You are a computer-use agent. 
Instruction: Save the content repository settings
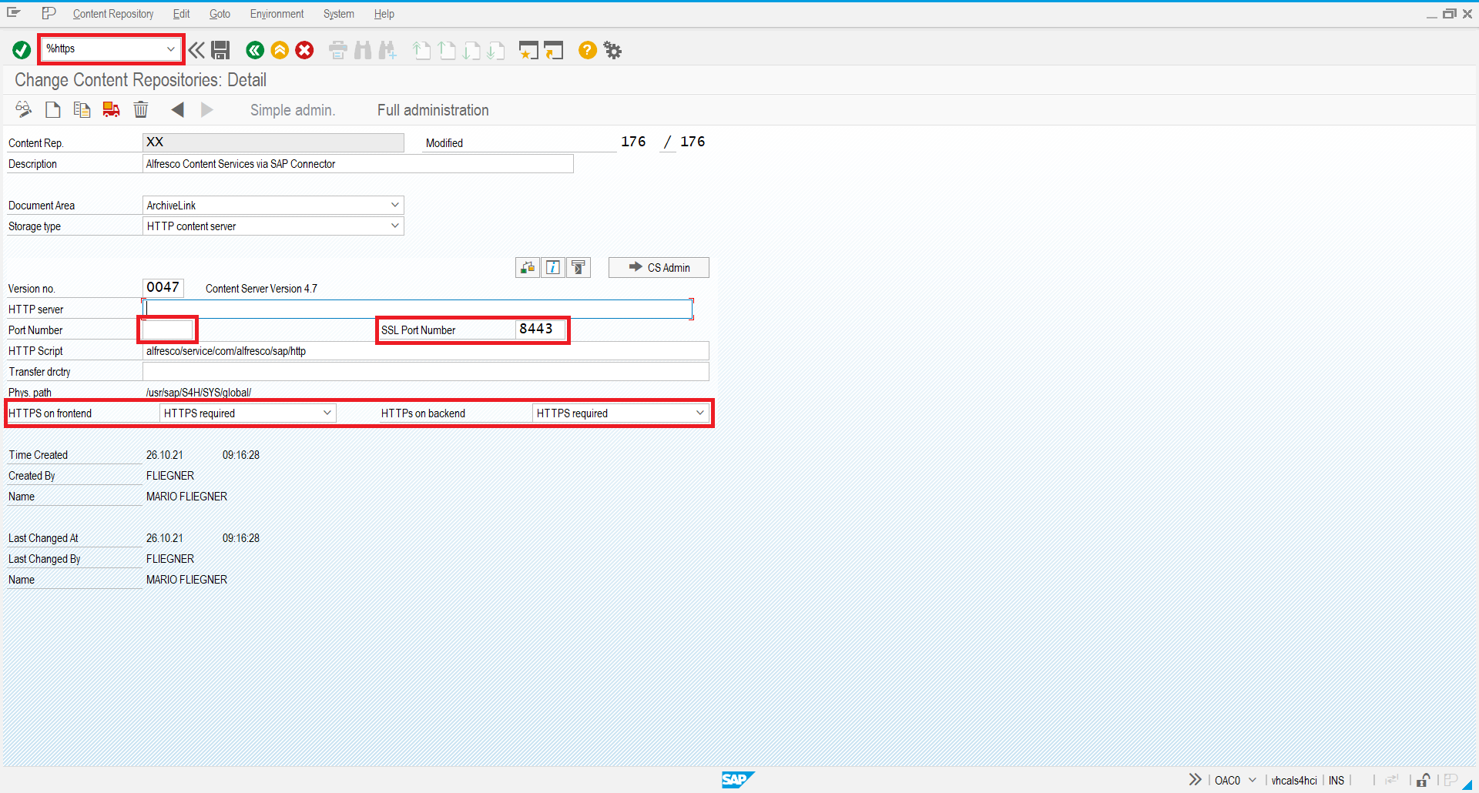[220, 50]
